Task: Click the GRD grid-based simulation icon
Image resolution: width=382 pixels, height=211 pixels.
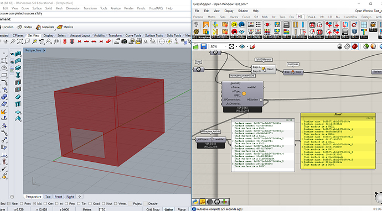Action: [258, 31]
